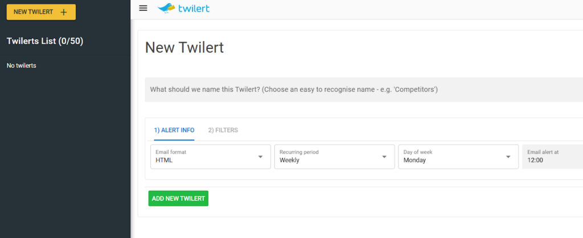Click the twilert wordmark text

(x=194, y=8)
